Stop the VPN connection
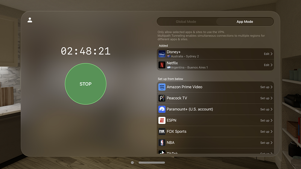 click(86, 84)
